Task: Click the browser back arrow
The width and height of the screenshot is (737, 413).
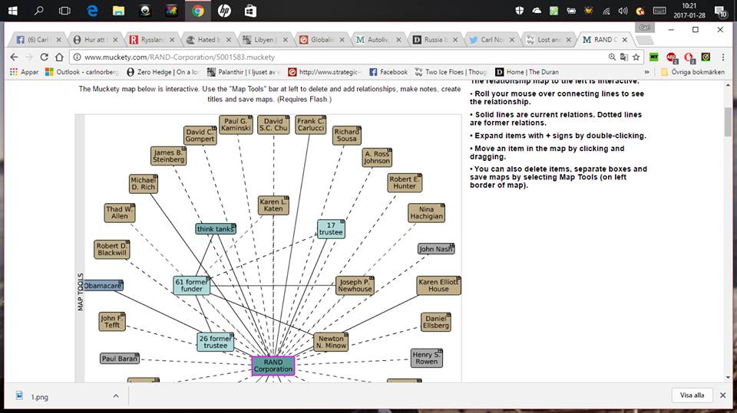Action: click(x=14, y=57)
